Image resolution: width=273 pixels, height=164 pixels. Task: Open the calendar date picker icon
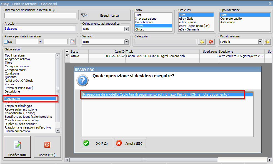click(x=72, y=42)
